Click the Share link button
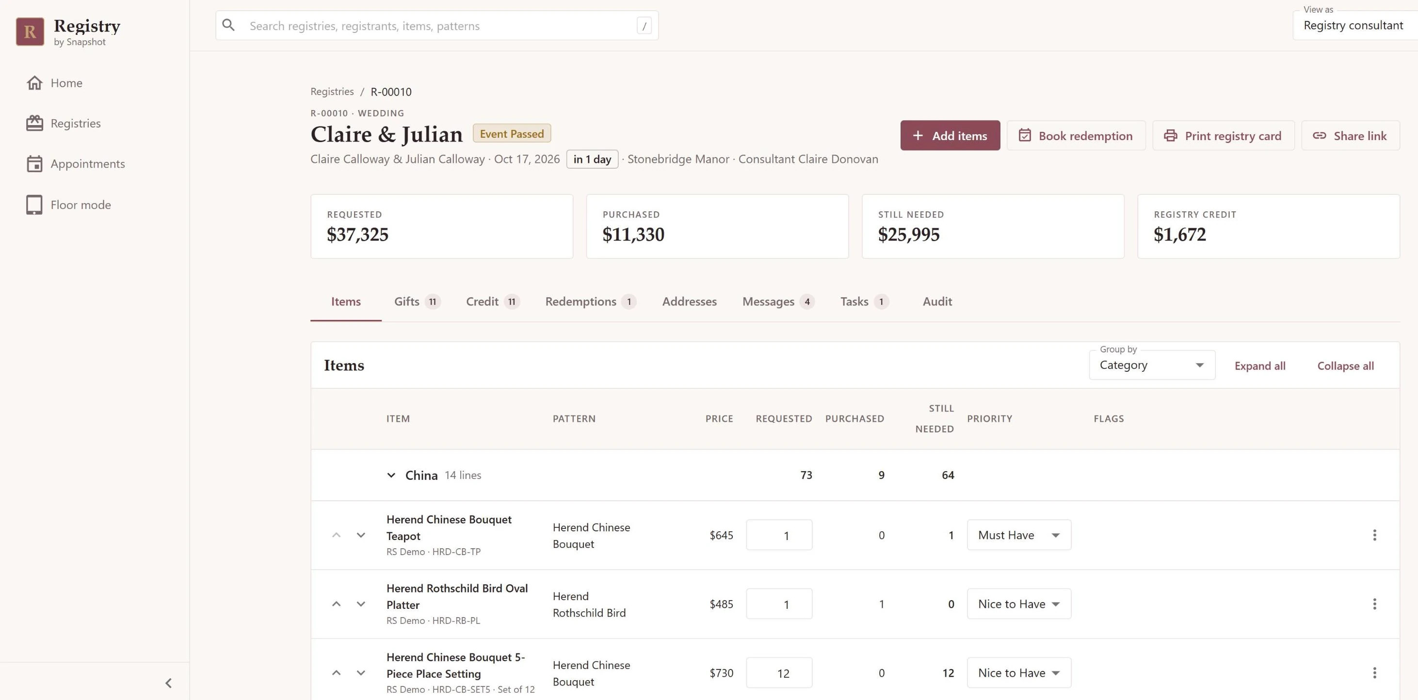This screenshot has width=1418, height=700. pos(1350,135)
